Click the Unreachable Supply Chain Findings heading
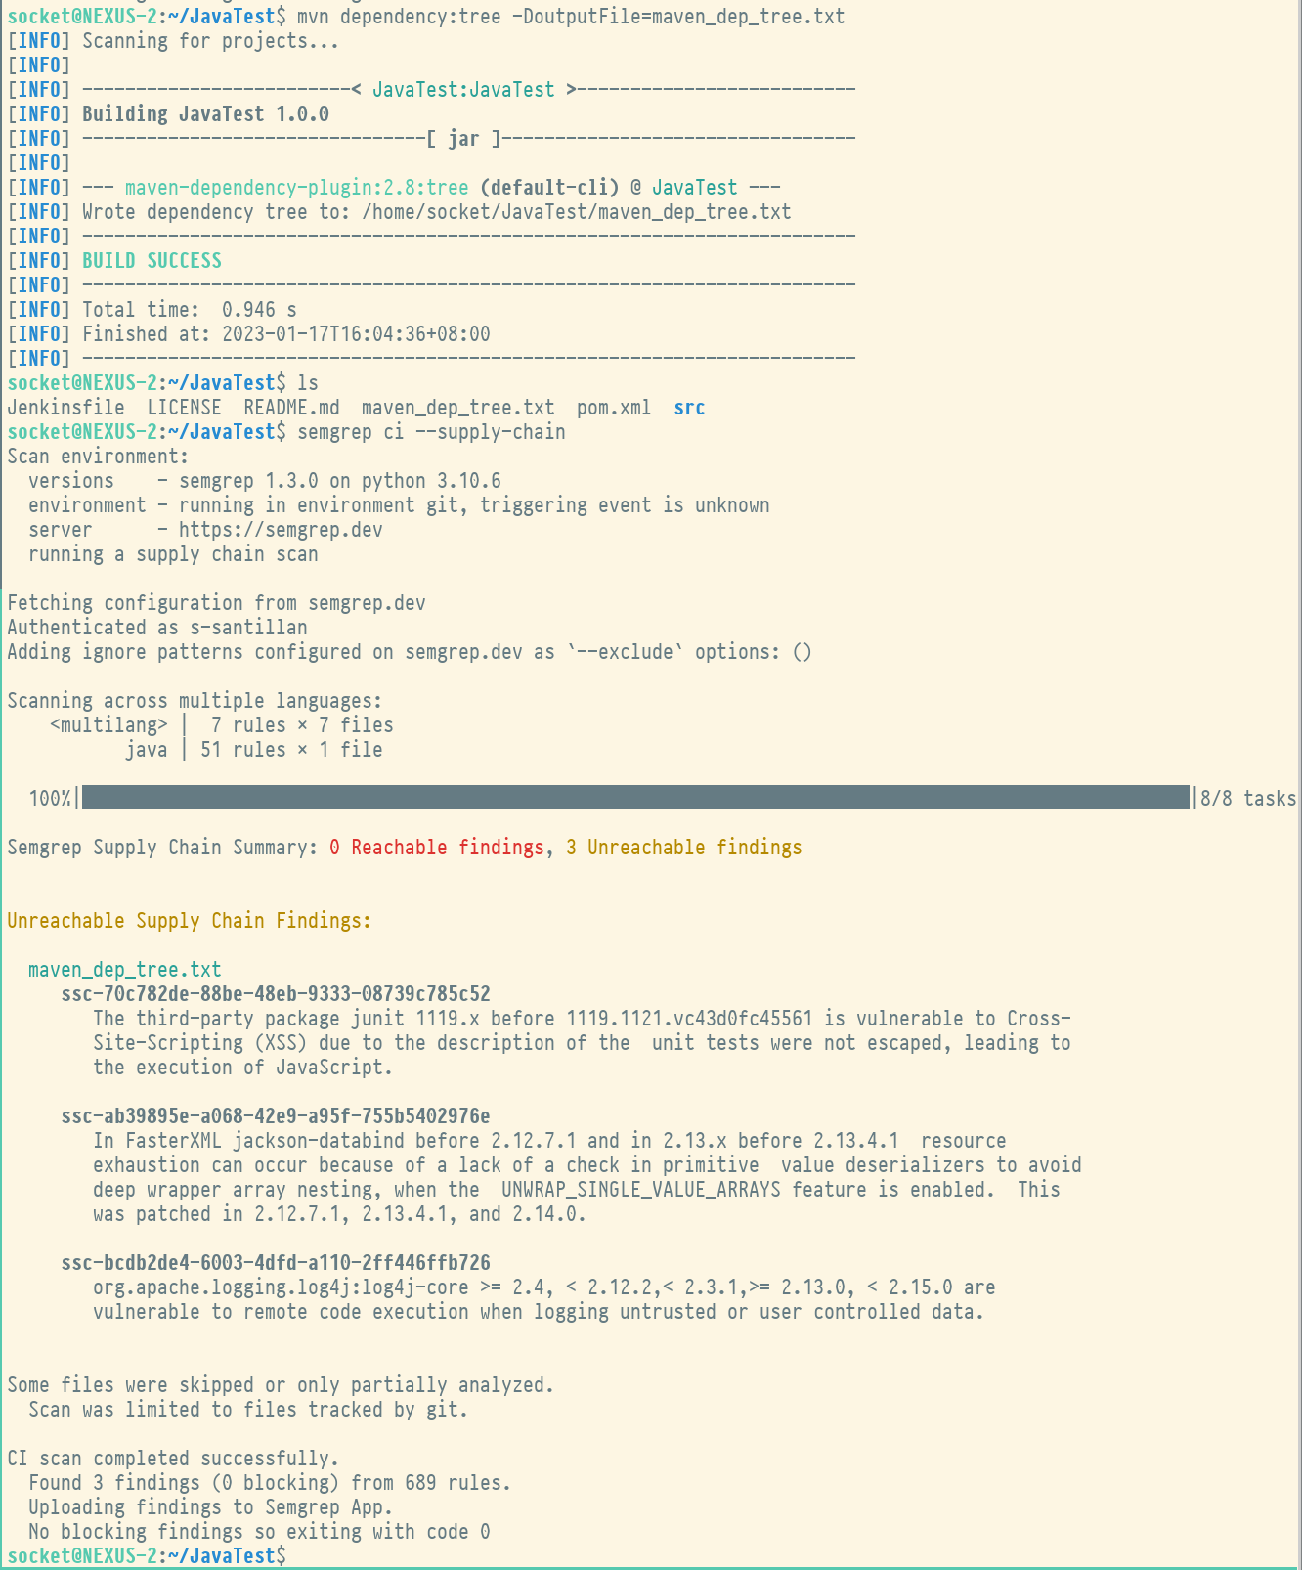This screenshot has width=1302, height=1570. click(189, 921)
